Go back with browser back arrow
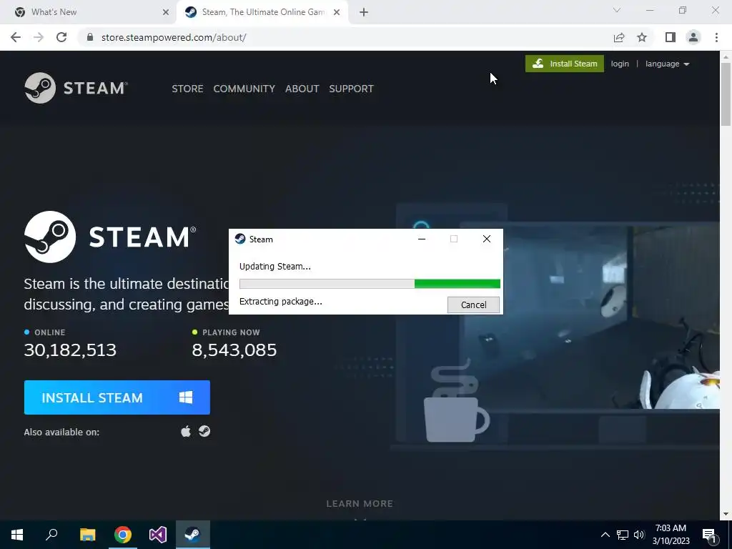732x549 pixels. (x=16, y=37)
